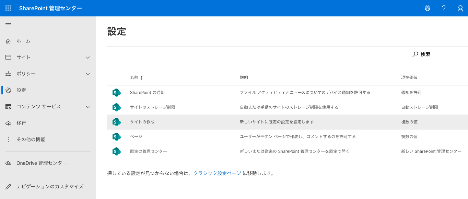Viewport: 468px width, 199px height.
Task: Click the SharePoint icon in the ページ row
Action: (117, 137)
